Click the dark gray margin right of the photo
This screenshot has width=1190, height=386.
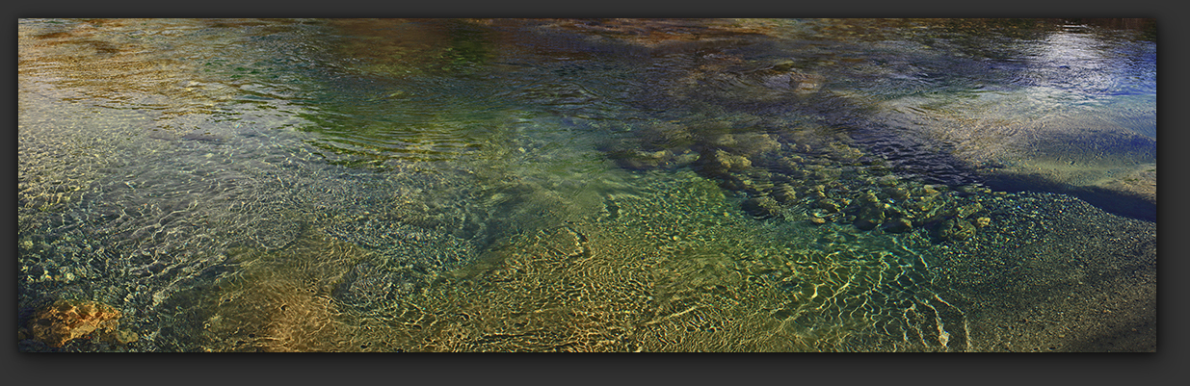[1174, 193]
